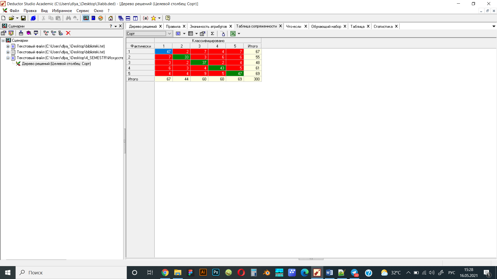This screenshot has width=497, height=279.
Task: Click the blue cell with value 47 in row 1
Action: pos(164,52)
